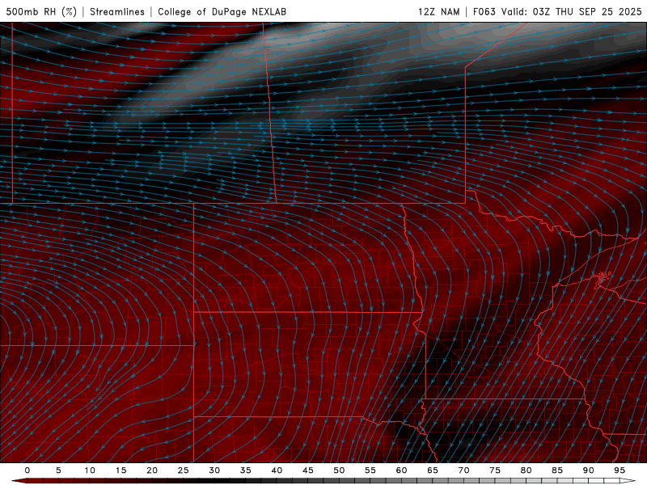This screenshot has width=647, height=485.
Task: Click the 'Valid: 03Z THU SEP 25 2025' text
Action: coord(572,11)
